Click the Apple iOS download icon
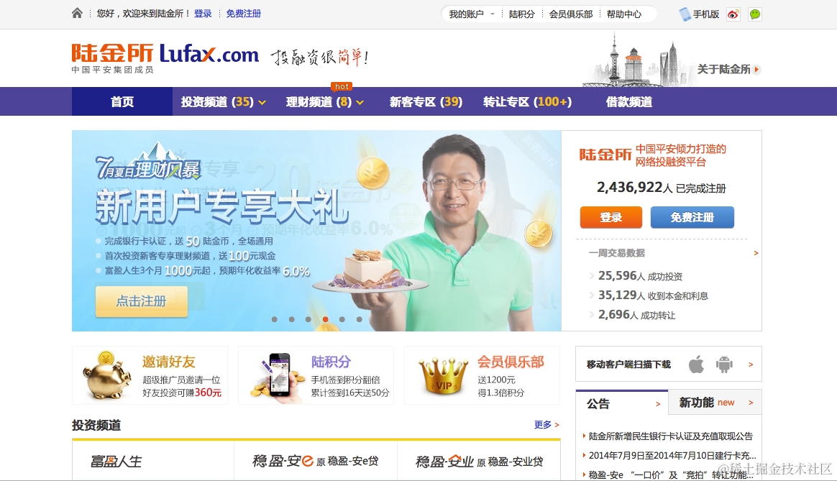This screenshot has height=481, width=837. coord(696,365)
